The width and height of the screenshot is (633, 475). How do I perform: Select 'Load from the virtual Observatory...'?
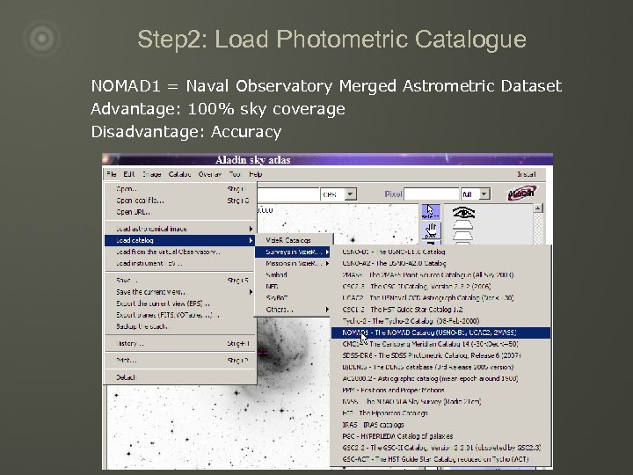coord(180,252)
